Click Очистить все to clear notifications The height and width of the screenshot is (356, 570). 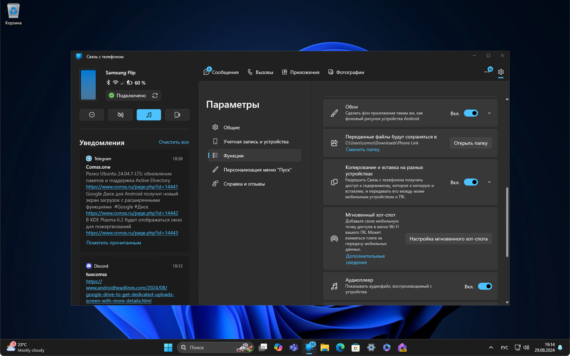tap(174, 142)
